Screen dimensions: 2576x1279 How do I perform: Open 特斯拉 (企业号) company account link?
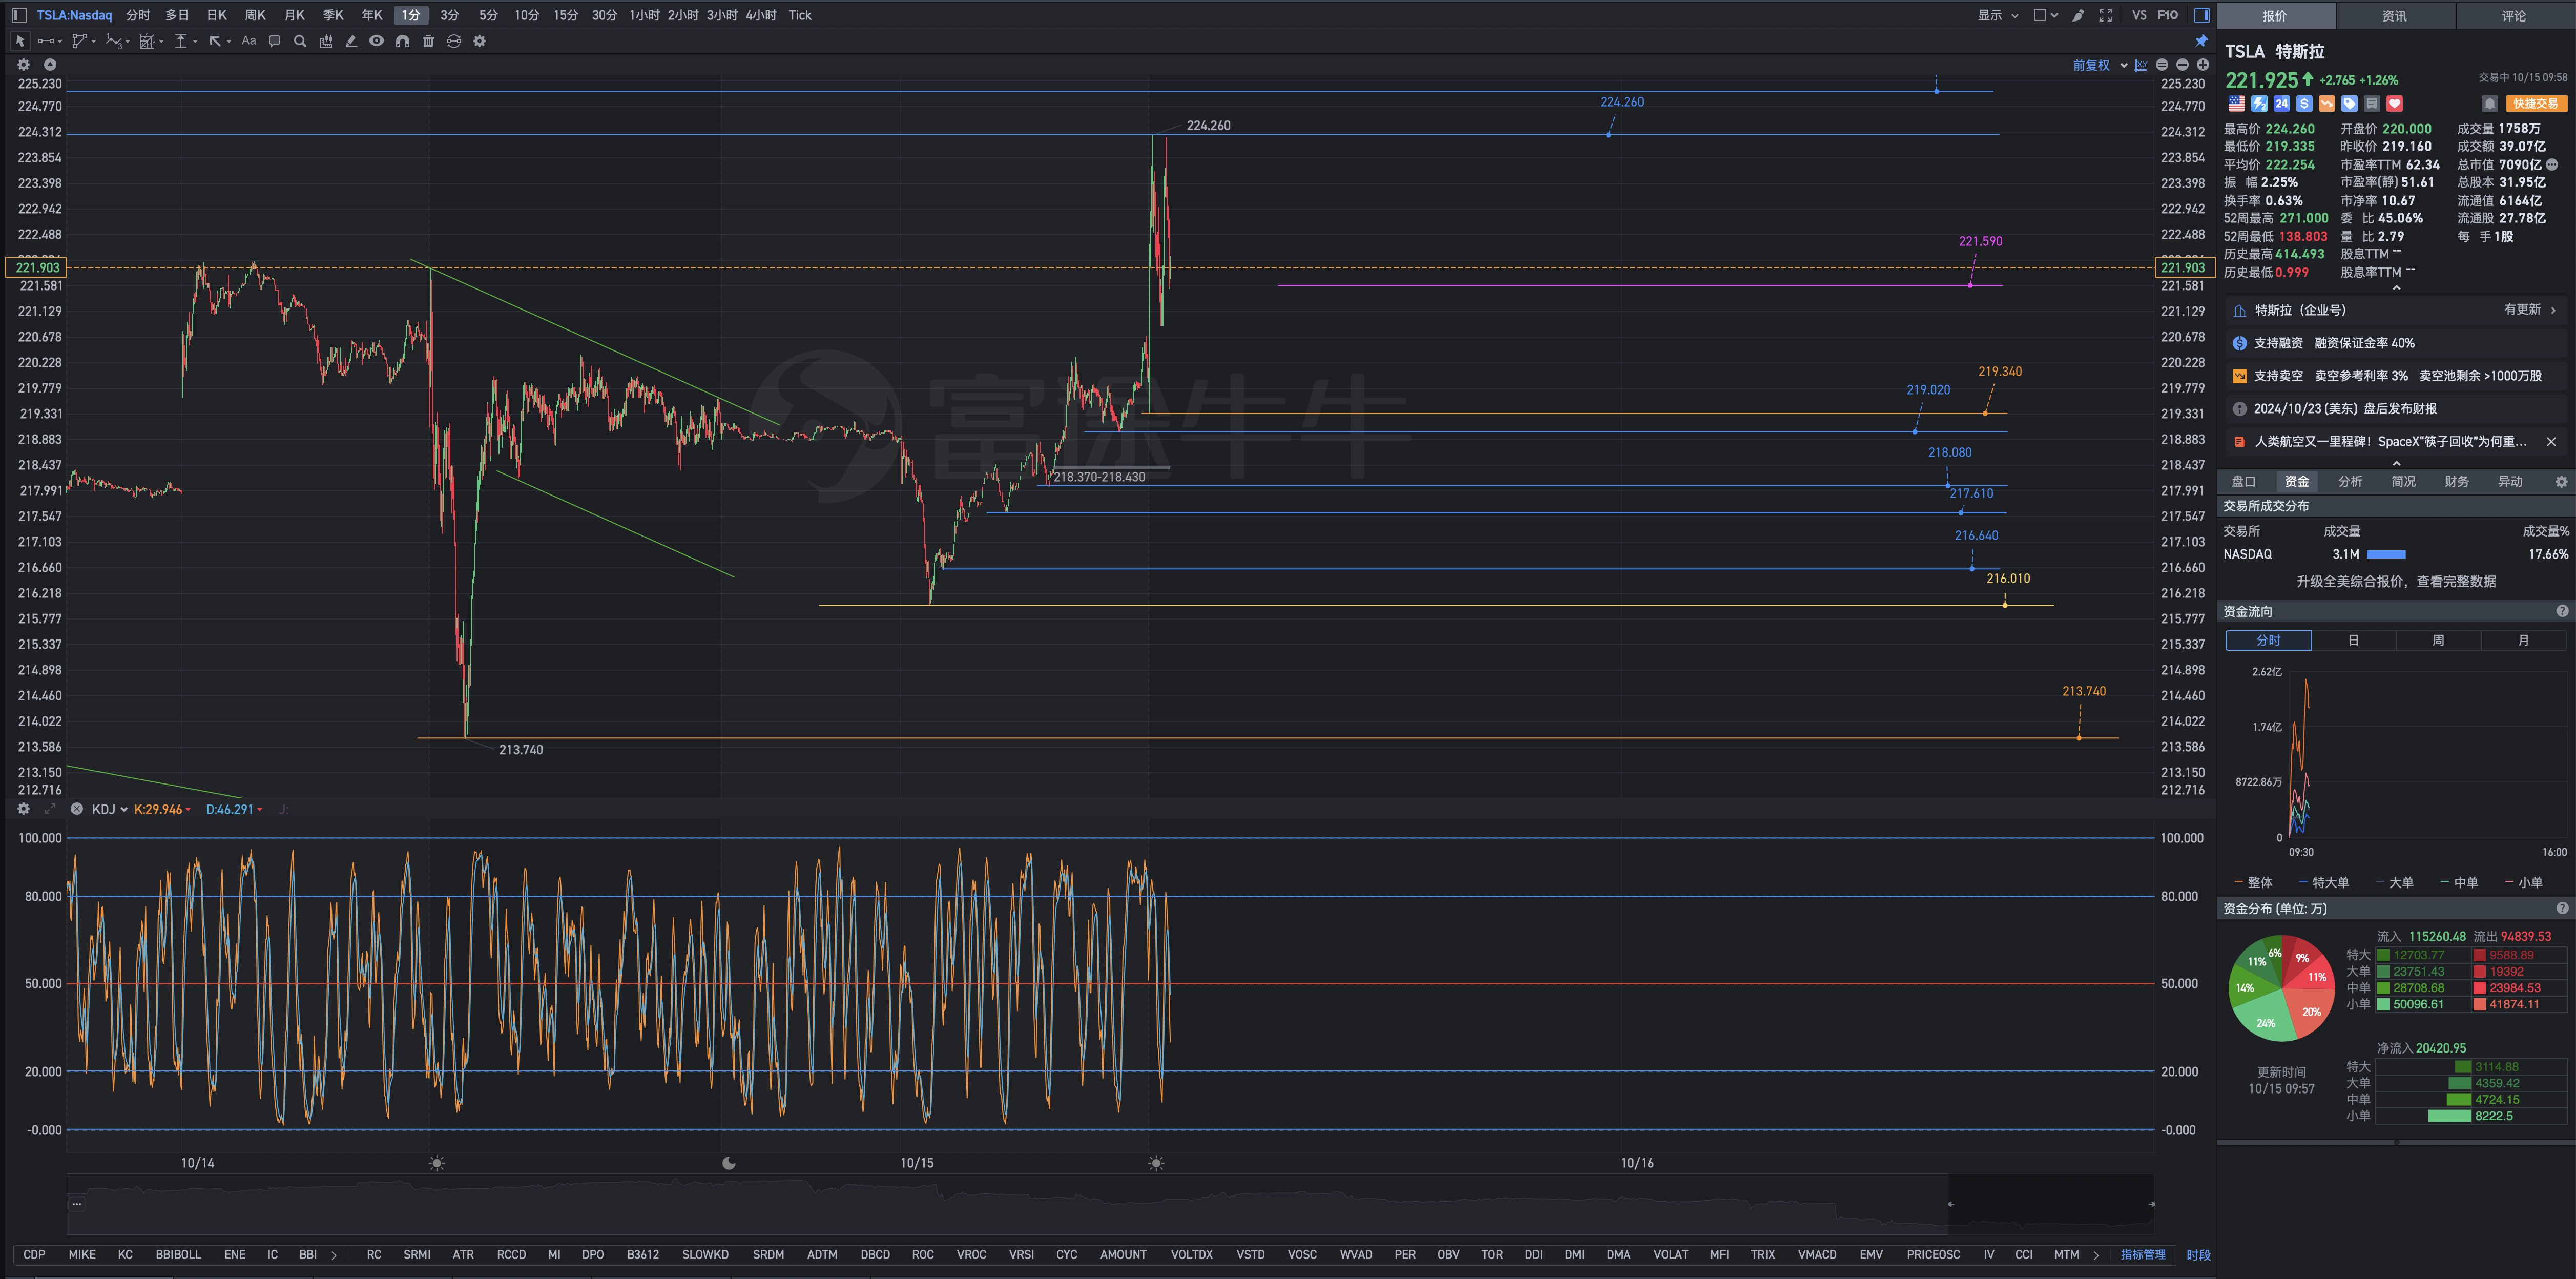(x=2395, y=310)
